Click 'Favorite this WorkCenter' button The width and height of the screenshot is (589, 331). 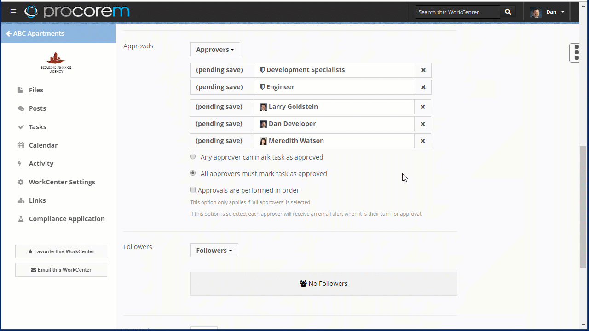[61, 251]
